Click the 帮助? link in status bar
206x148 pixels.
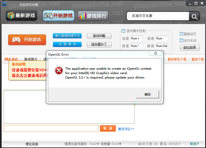(x=194, y=144)
